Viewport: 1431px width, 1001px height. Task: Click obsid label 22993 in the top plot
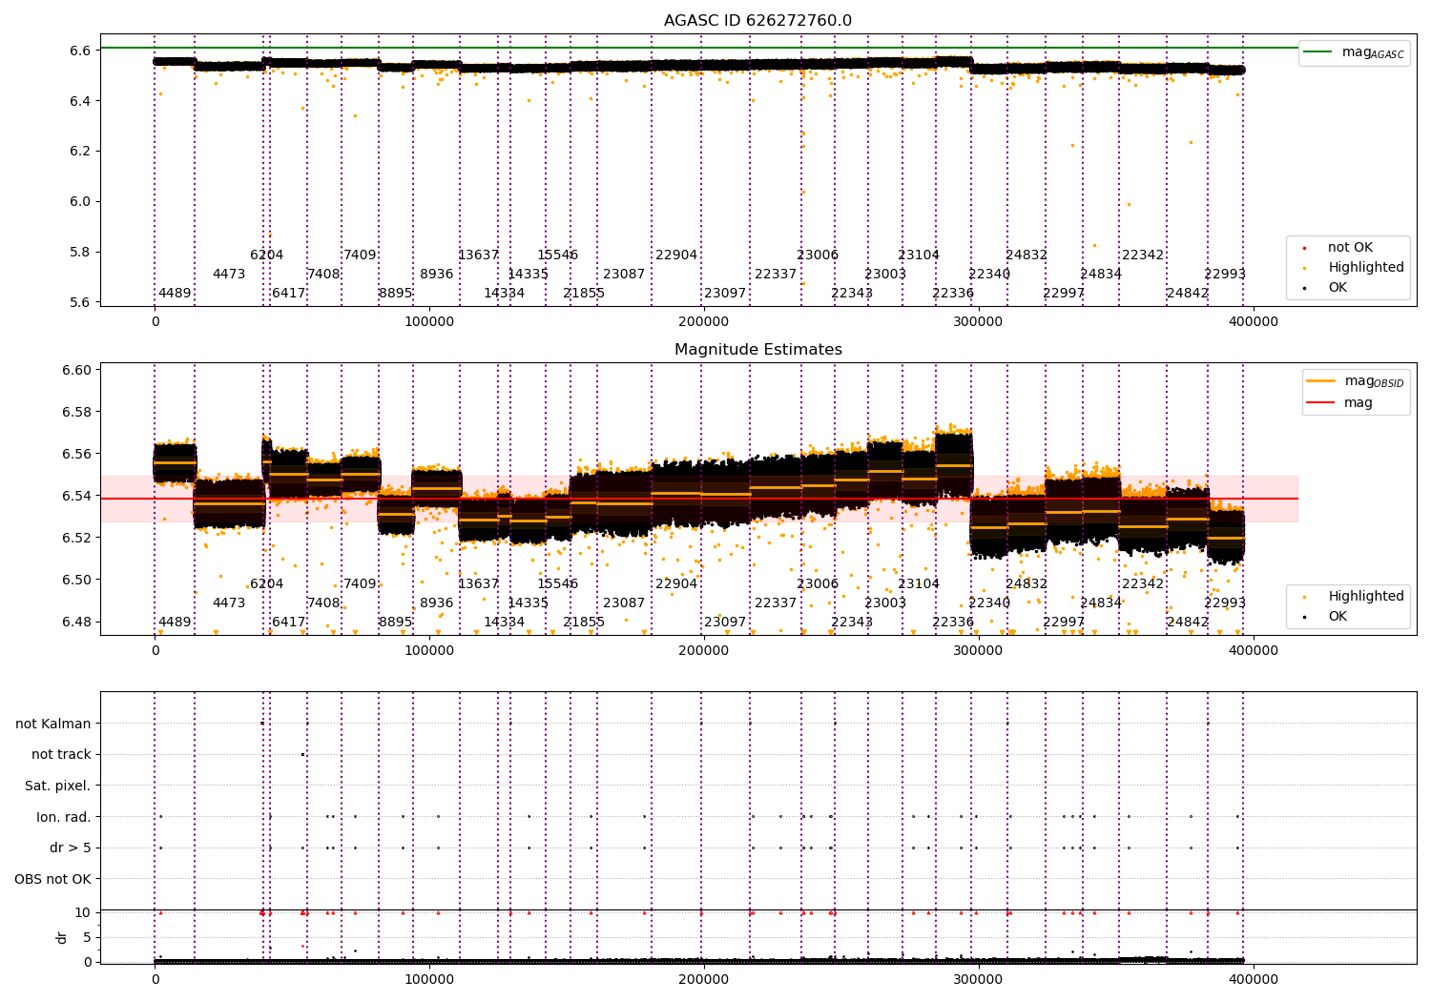point(1225,275)
